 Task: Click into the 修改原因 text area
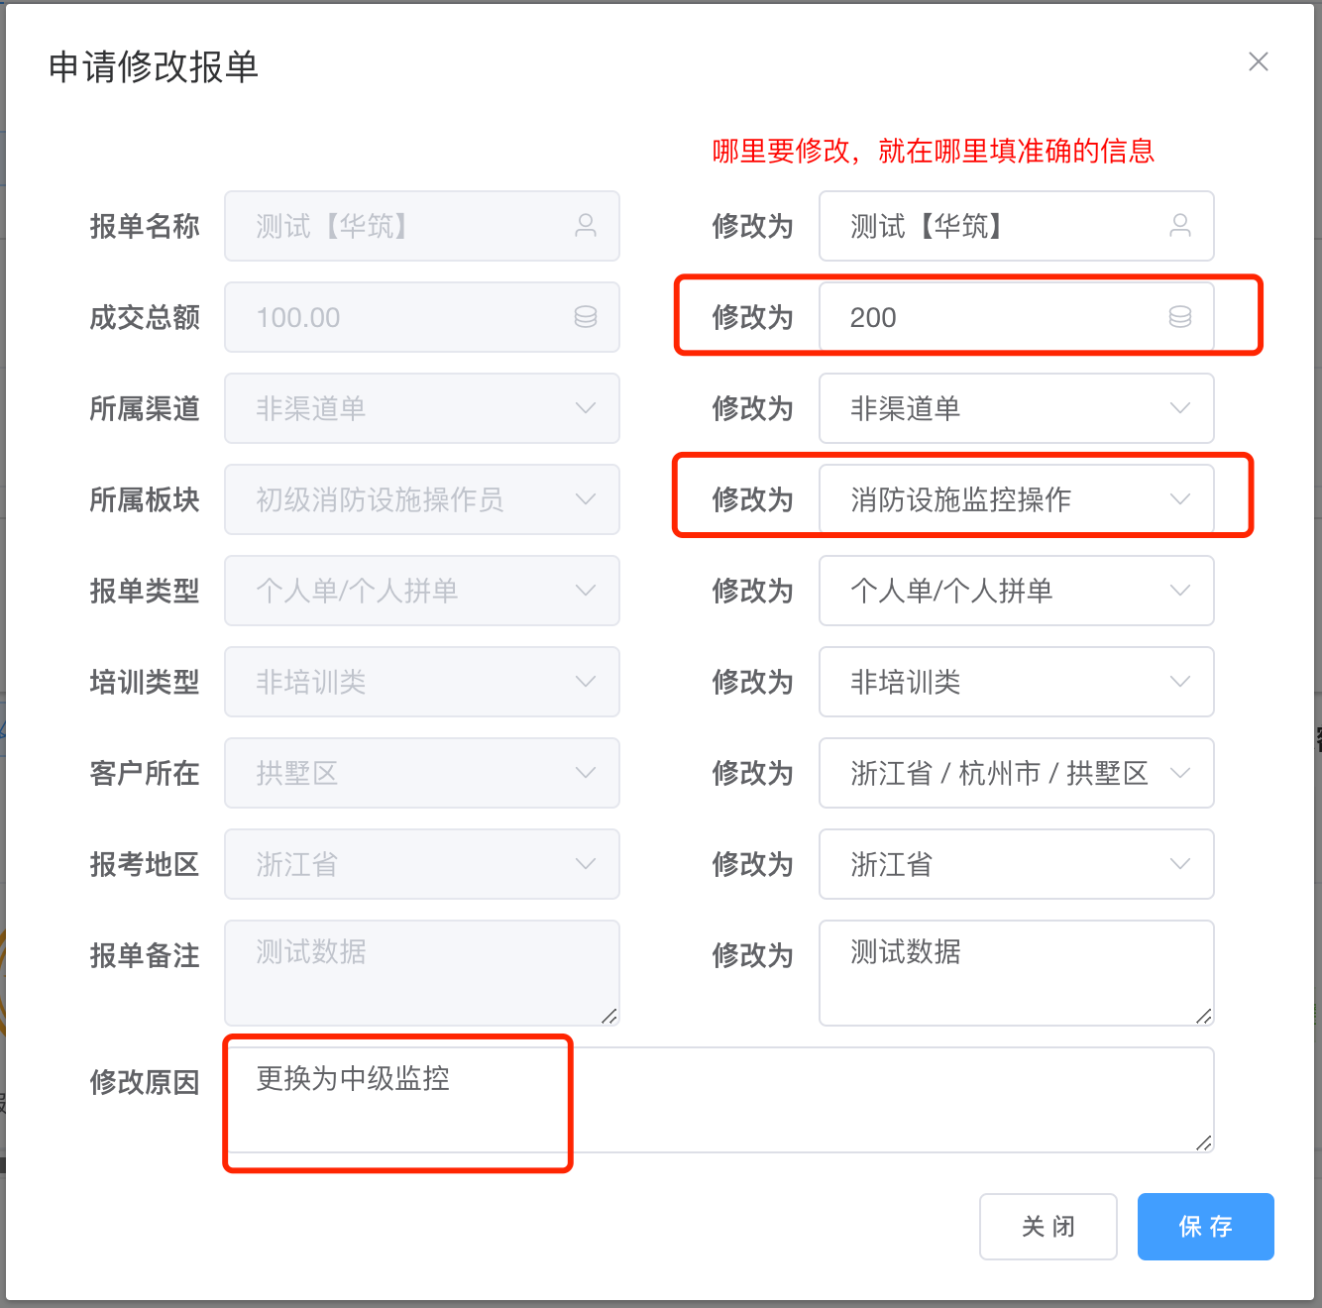[x=718, y=1100]
